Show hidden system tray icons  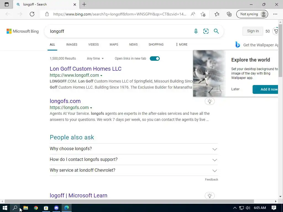click(x=235, y=208)
